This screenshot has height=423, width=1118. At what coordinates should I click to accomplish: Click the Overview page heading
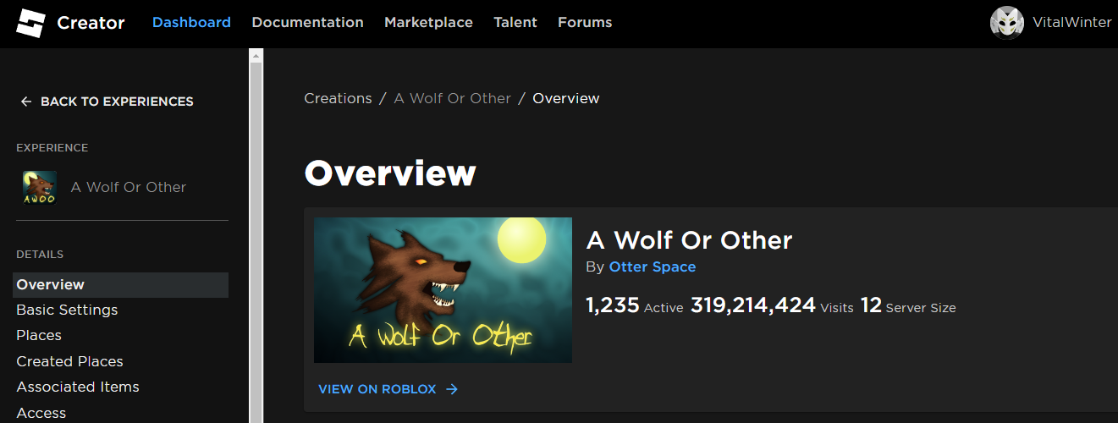tap(390, 173)
